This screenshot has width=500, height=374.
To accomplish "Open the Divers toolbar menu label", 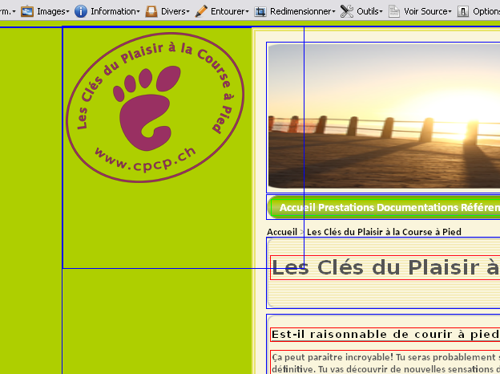I will [173, 11].
